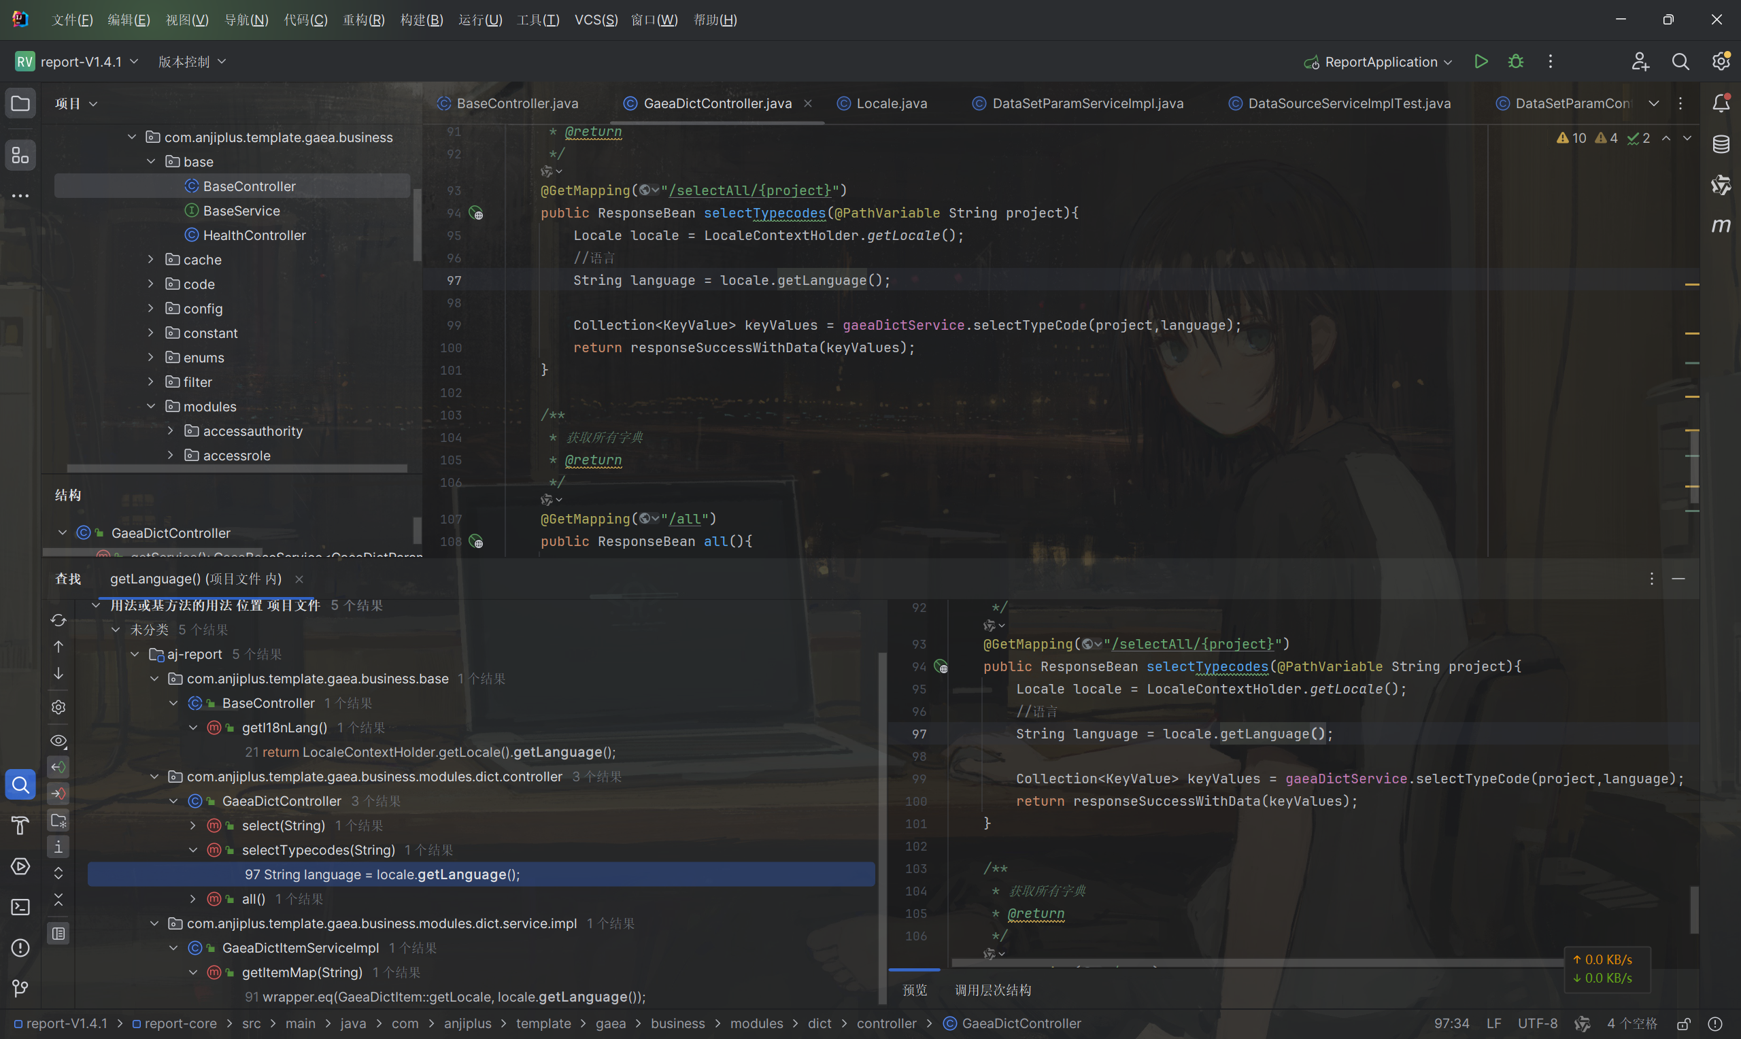Open find usages settings gear

point(58,707)
